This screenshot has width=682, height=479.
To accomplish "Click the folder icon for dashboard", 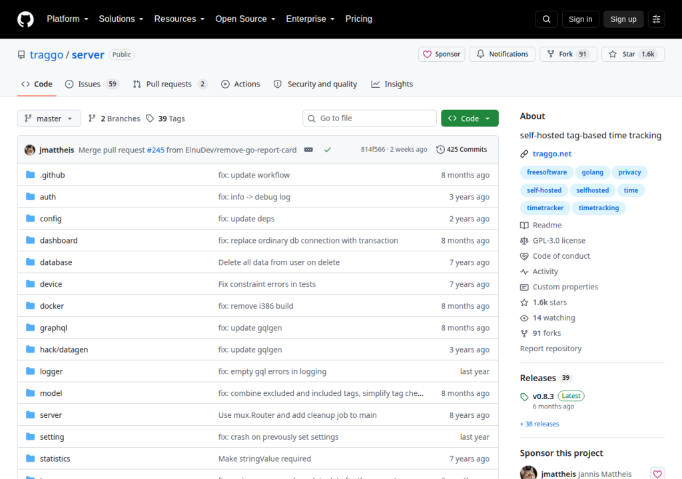I will (x=30, y=240).
